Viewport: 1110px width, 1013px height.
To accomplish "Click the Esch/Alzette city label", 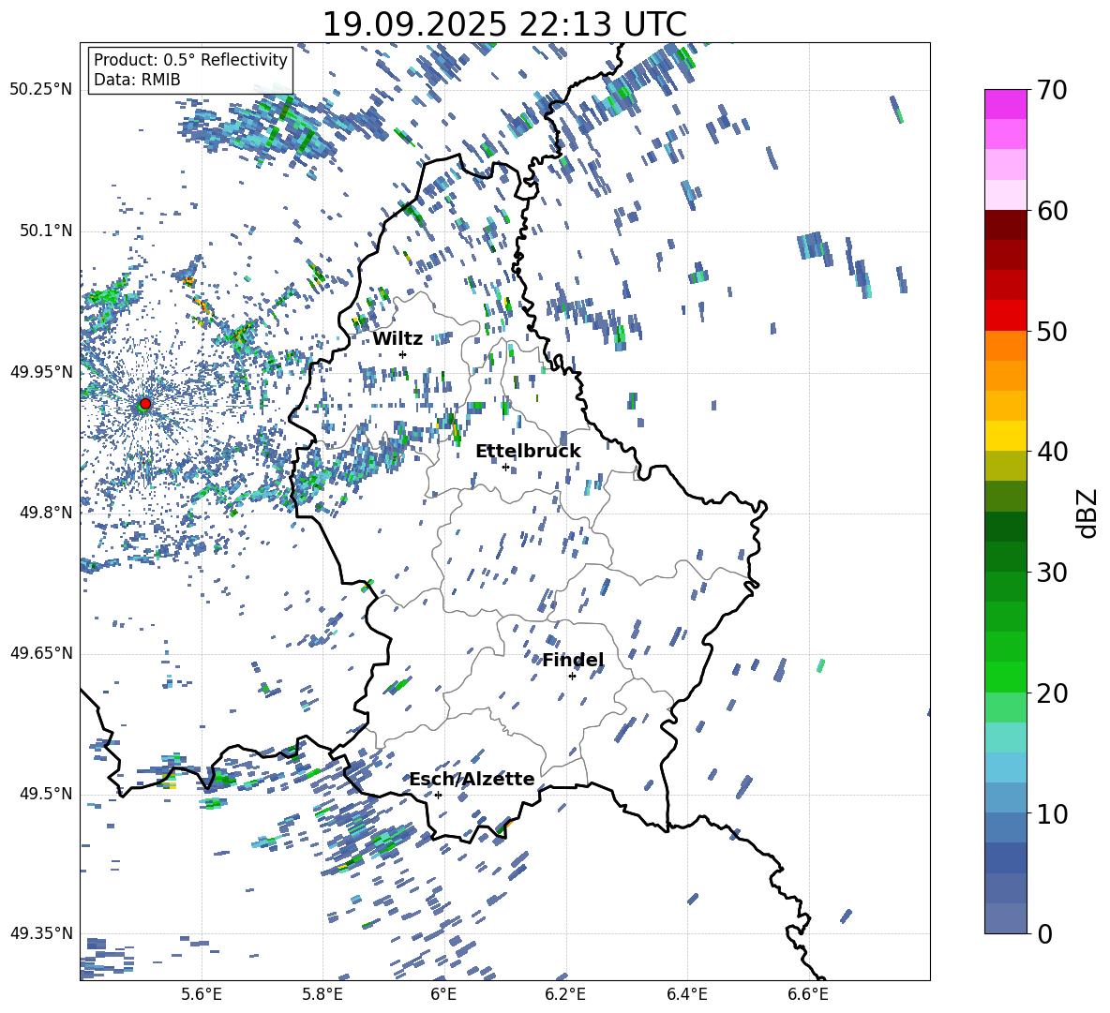I will click(472, 780).
